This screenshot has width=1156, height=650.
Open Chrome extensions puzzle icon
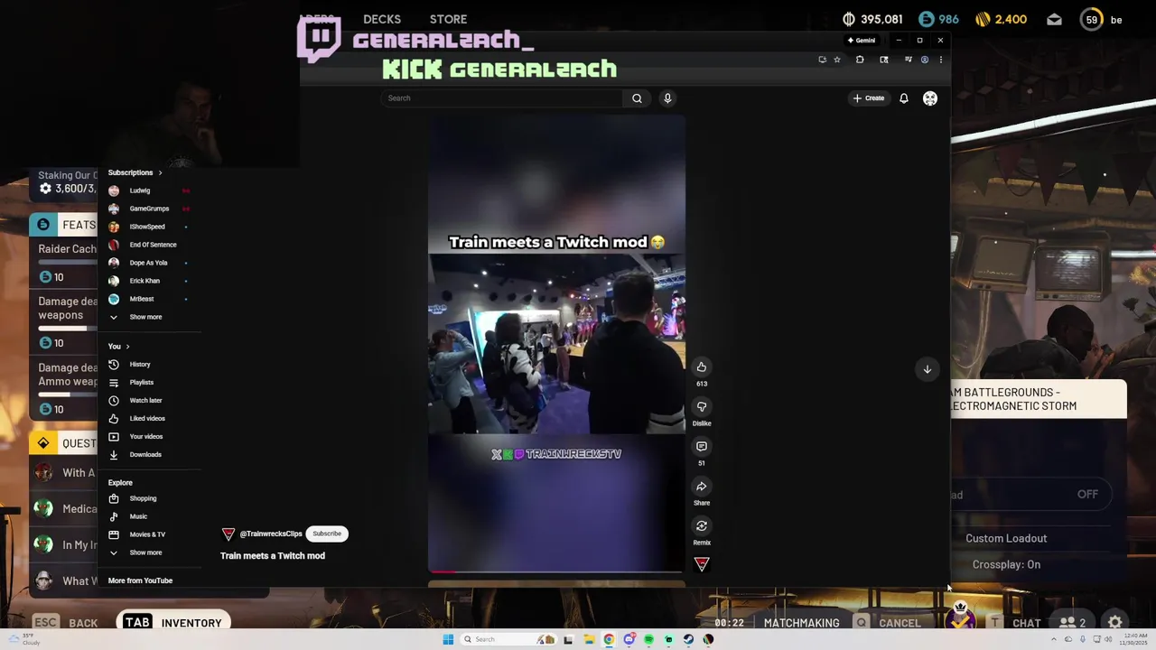click(860, 60)
